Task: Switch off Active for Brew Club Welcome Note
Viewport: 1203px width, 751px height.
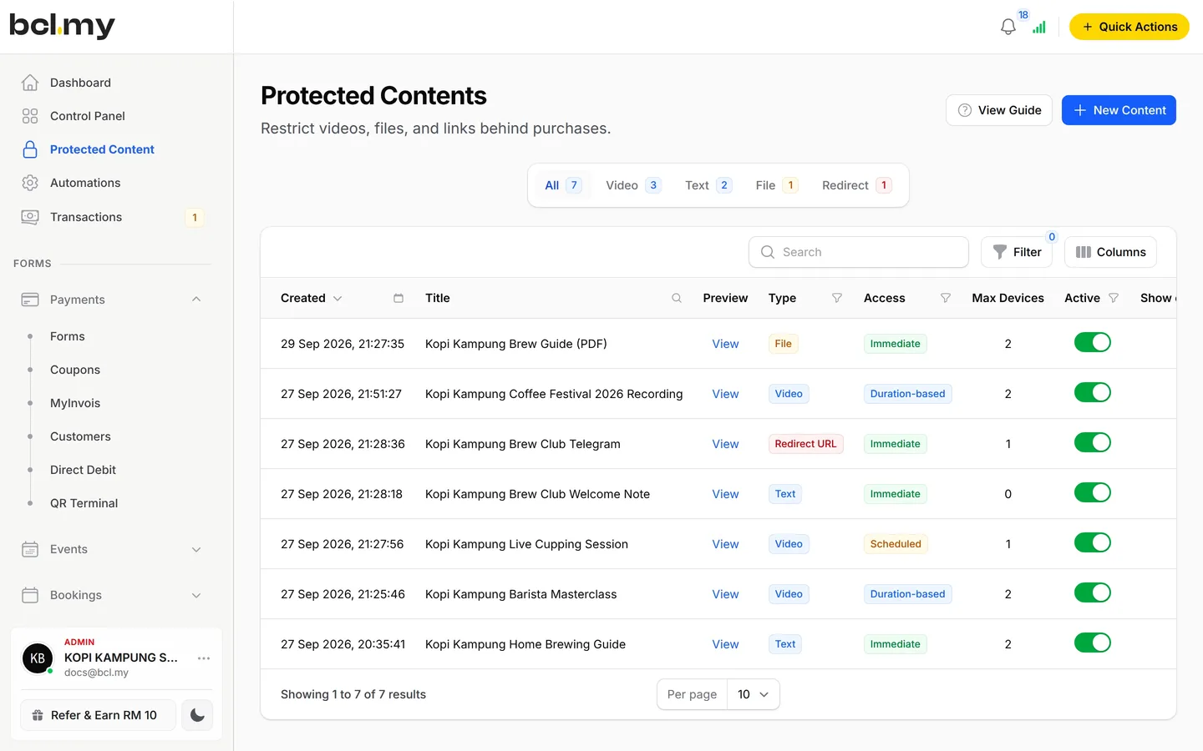Action: [1092, 492]
